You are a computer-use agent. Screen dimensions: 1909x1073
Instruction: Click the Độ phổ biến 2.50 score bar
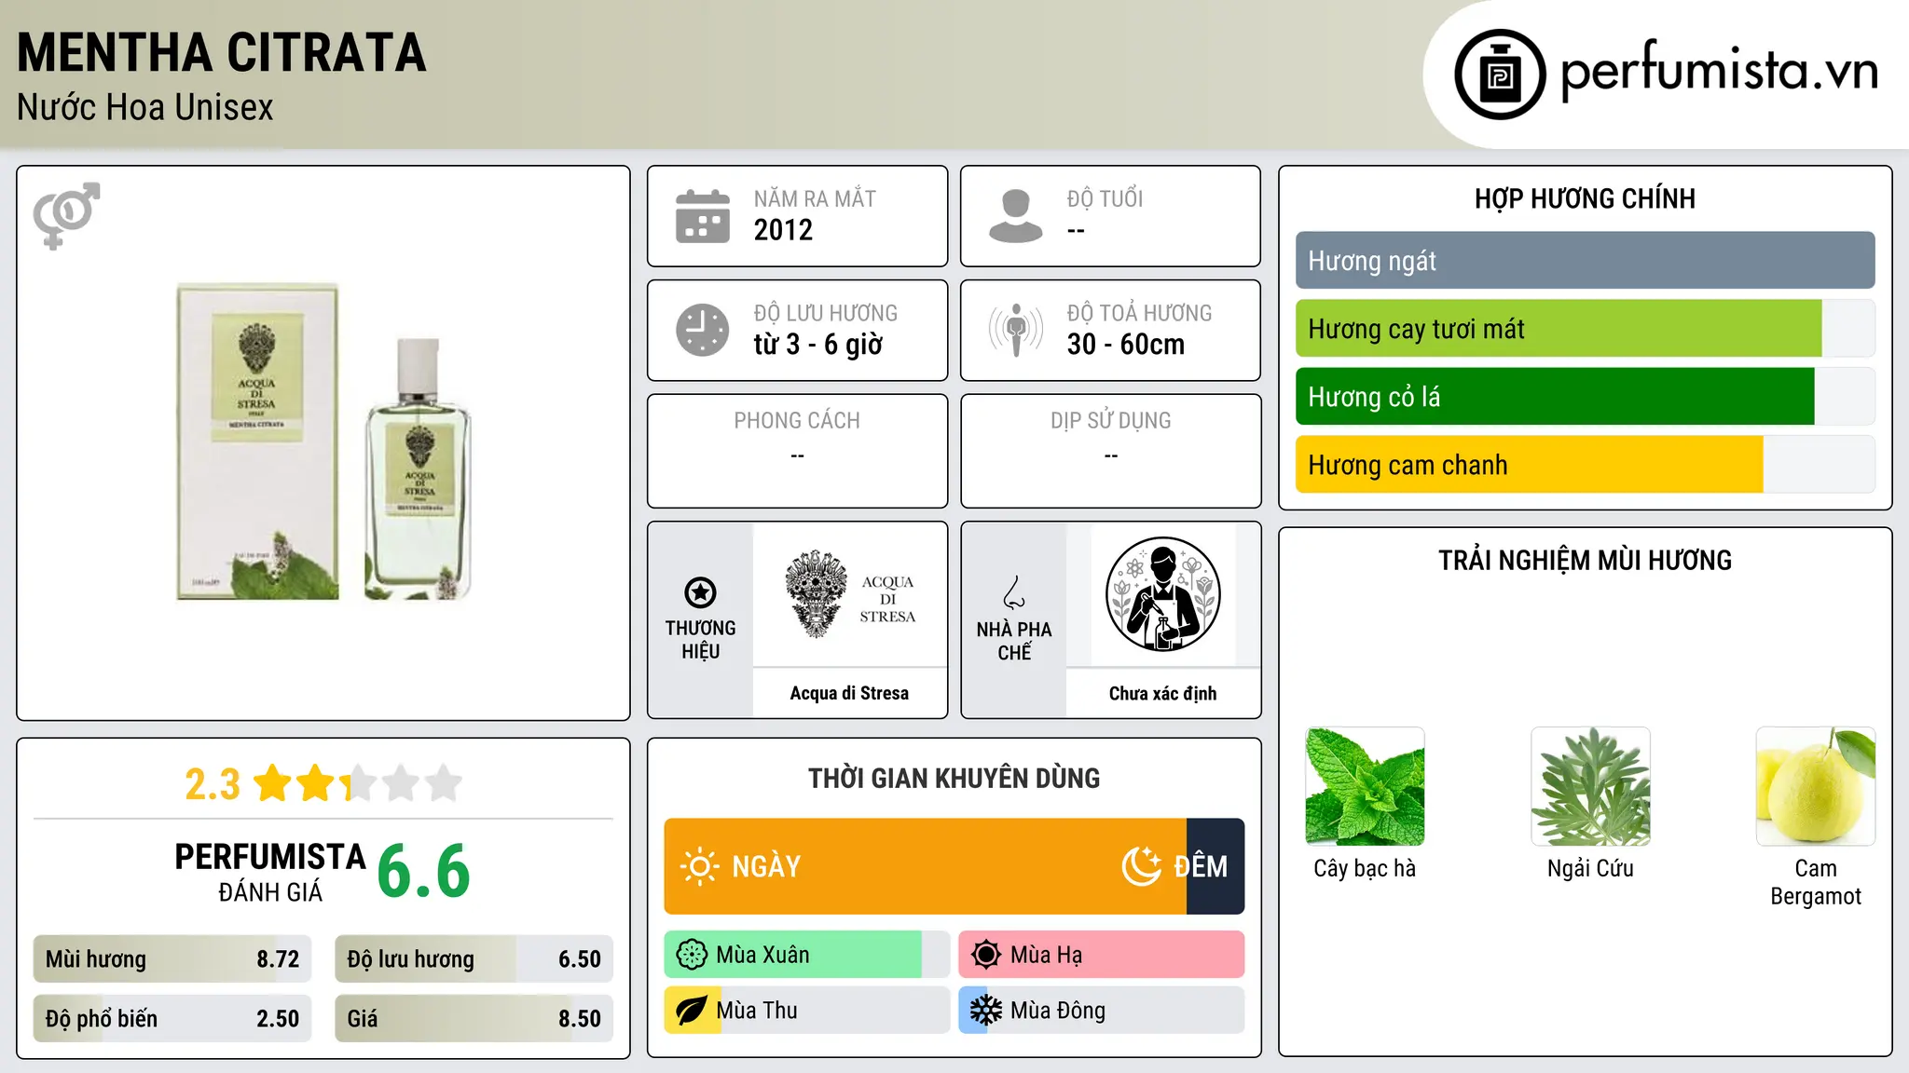(x=172, y=1019)
